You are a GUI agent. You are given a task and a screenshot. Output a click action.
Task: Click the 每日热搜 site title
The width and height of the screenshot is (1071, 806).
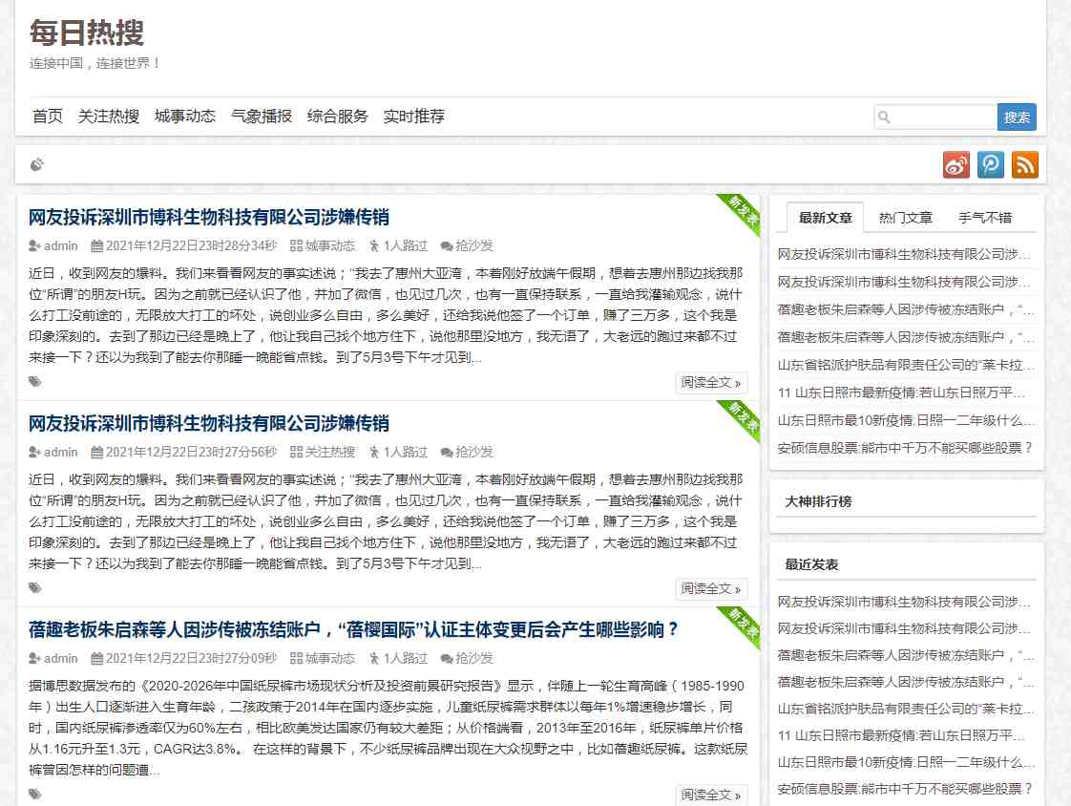[87, 32]
